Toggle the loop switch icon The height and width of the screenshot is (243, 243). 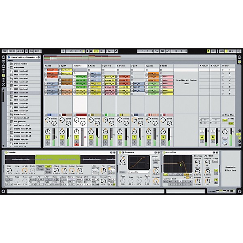pos(162,51)
